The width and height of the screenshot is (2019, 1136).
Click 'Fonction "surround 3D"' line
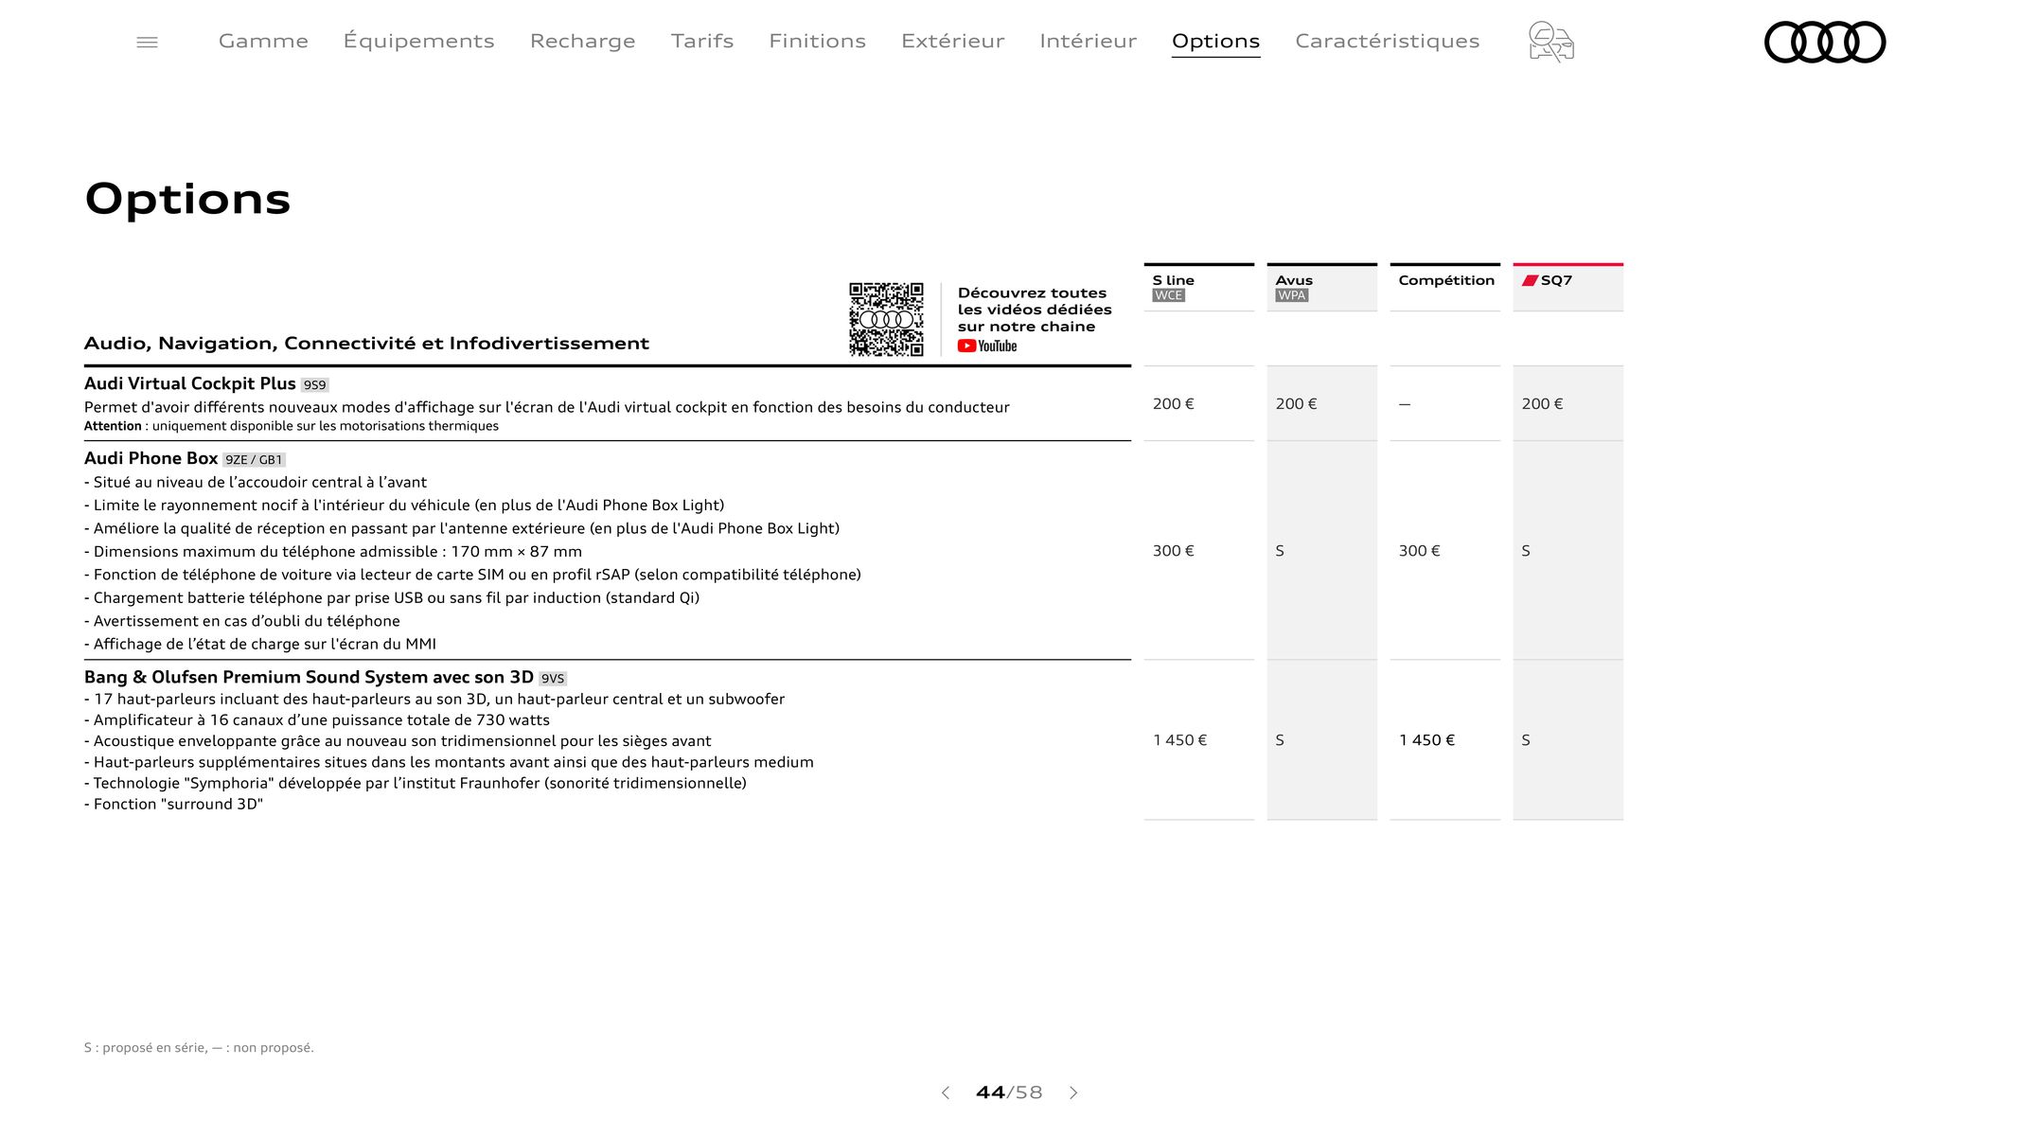pos(173,805)
